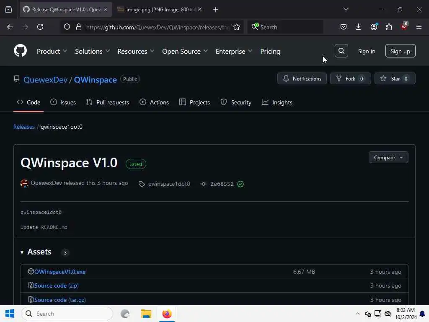This screenshot has height=322, width=429.
Task: Download Source code (zip)
Action: (57, 286)
